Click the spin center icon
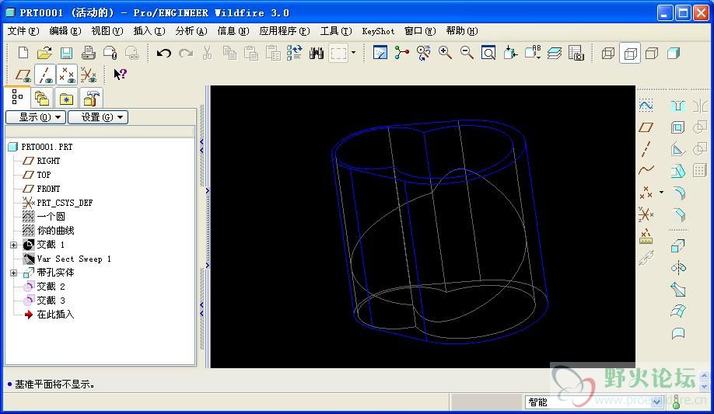 tap(401, 53)
